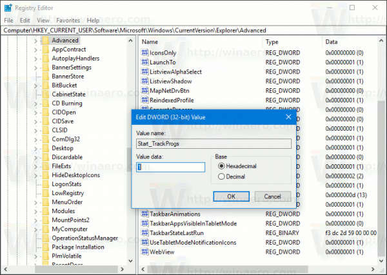This screenshot has height=275, width=387.
Task: Click the Value data text field
Action: point(170,167)
